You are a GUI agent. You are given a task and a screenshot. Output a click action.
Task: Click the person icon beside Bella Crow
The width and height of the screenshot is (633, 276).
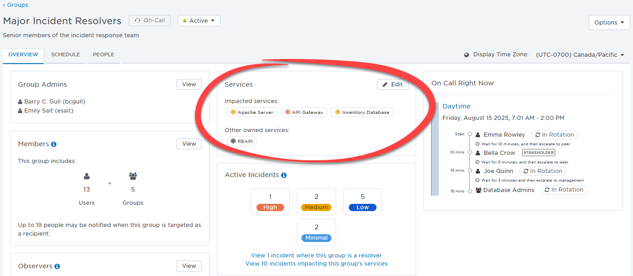pyautogui.click(x=478, y=153)
